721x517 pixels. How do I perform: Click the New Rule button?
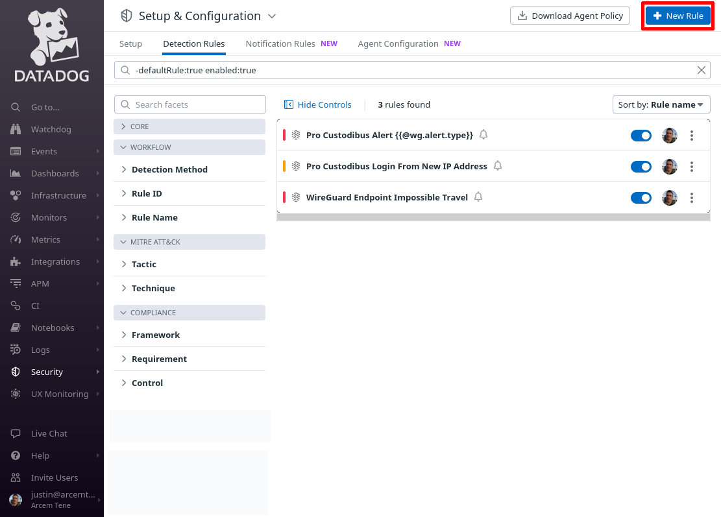pos(678,16)
